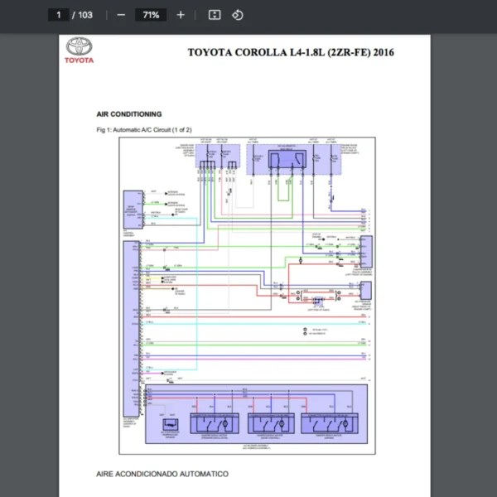The height and width of the screenshot is (497, 497).
Task: Click the fit to page icon
Action: (x=214, y=15)
